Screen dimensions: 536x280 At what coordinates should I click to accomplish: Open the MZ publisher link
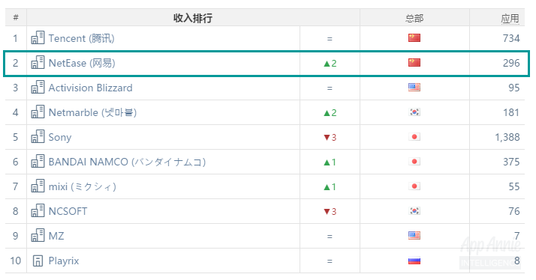[56, 236]
